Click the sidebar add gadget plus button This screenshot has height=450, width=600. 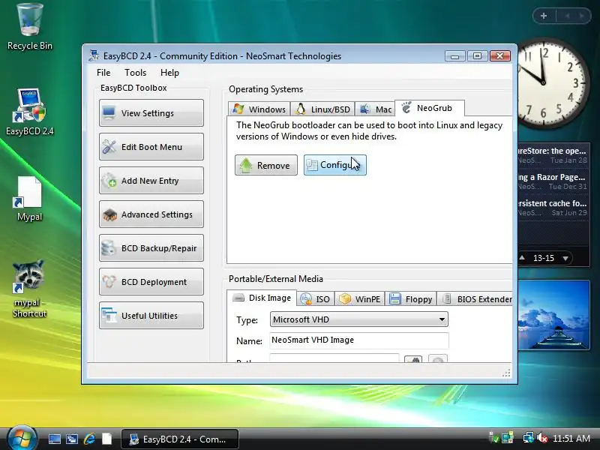pos(544,16)
